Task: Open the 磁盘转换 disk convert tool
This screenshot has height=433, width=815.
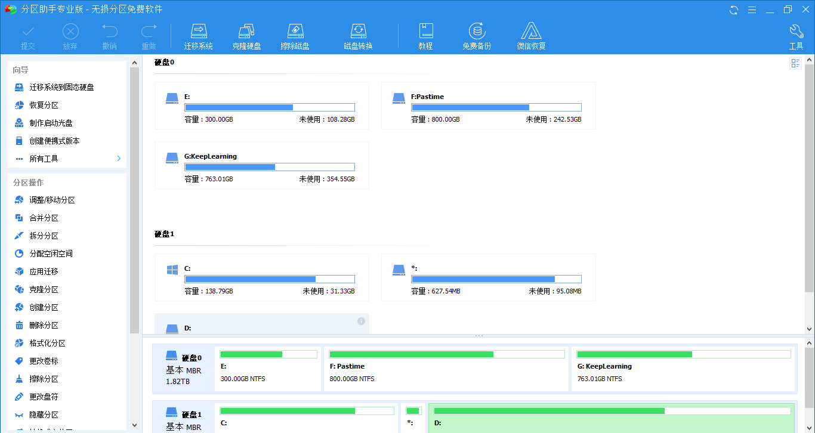Action: coord(358,32)
